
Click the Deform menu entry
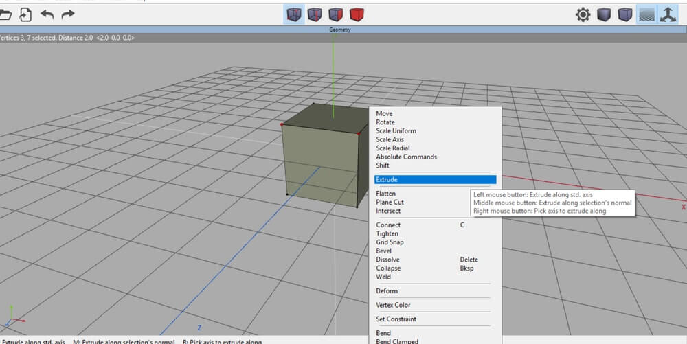click(x=387, y=291)
